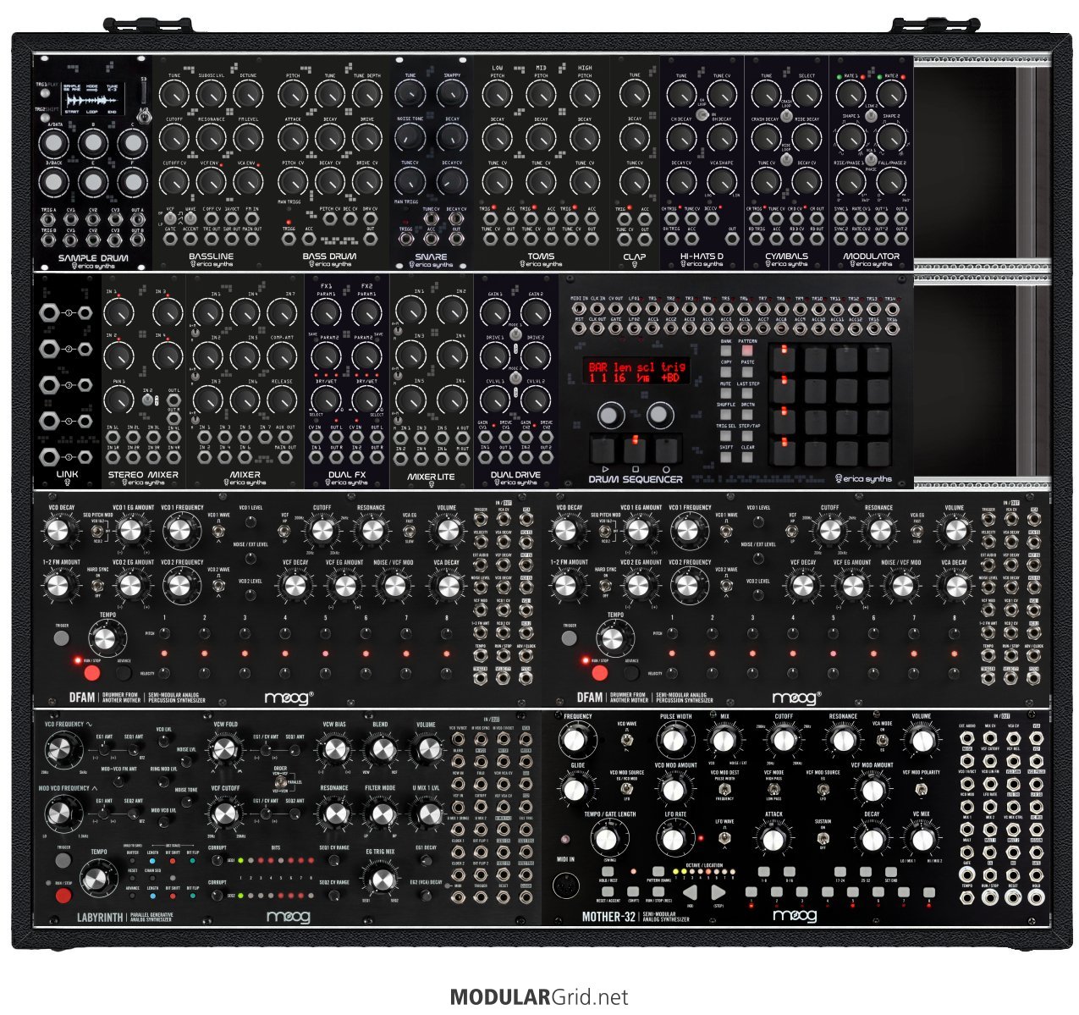The image size is (1079, 1015).
Task: Click the grey TRIGGER button on Labyrinth
Action: tap(63, 860)
